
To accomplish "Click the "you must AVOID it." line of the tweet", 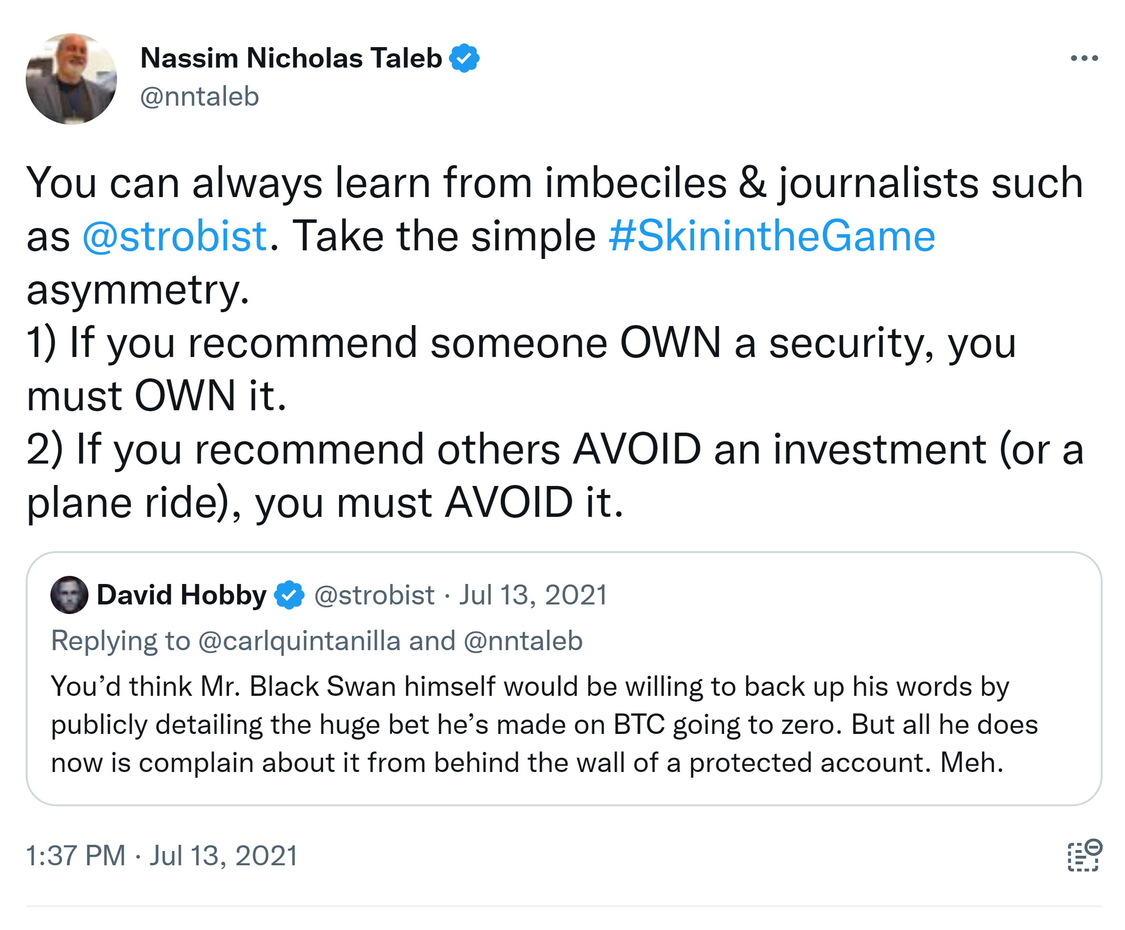I will tap(439, 502).
